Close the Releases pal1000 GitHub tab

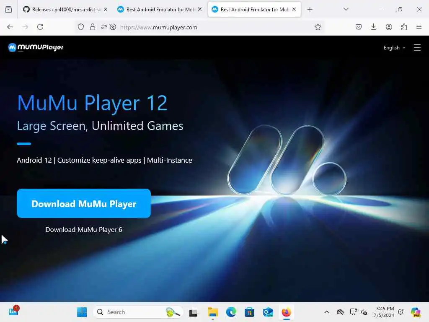[x=106, y=9]
